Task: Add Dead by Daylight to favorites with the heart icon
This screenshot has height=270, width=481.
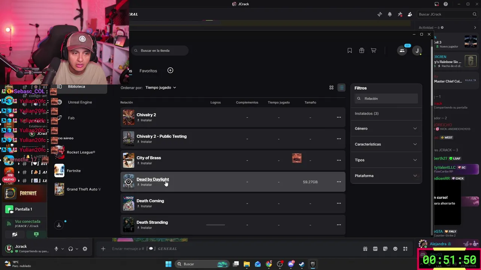Action: click(x=129, y=182)
